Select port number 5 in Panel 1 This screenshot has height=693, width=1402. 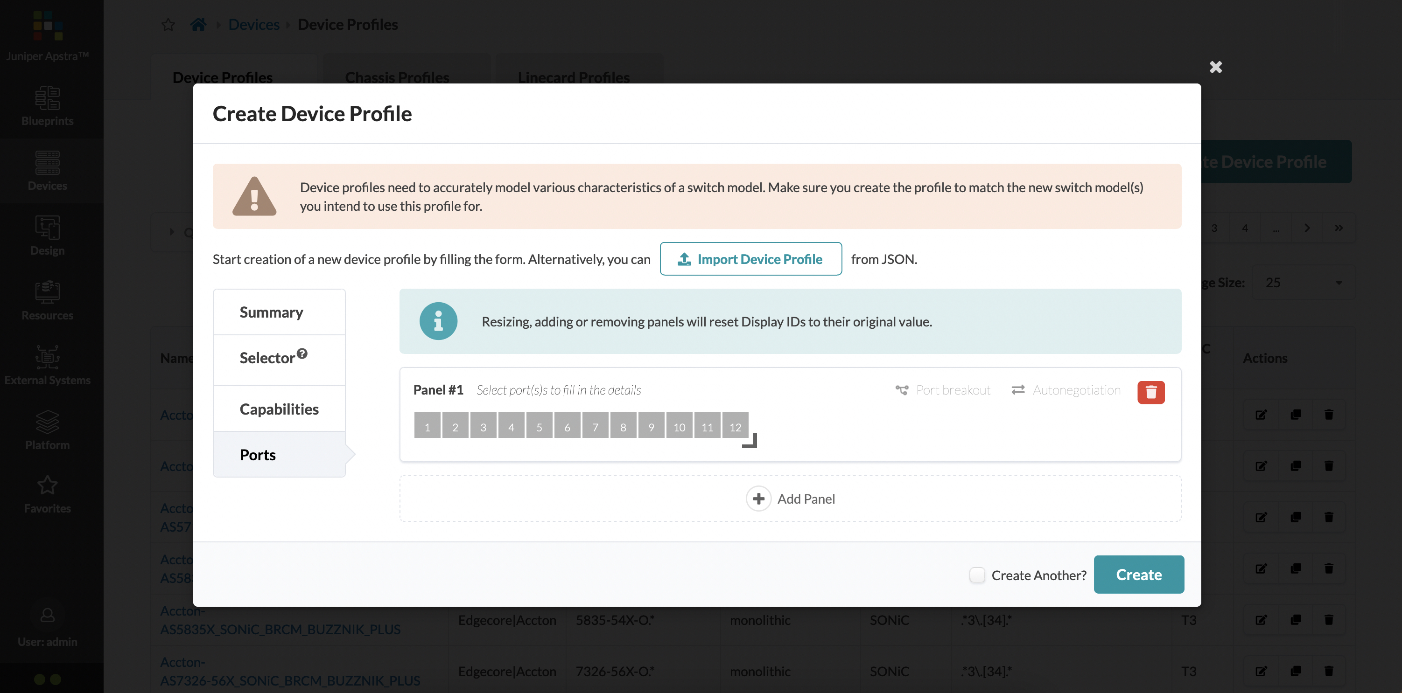click(x=539, y=427)
